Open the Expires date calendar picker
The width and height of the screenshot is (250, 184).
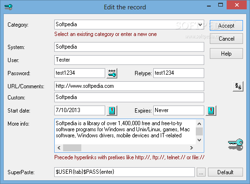tap(211, 111)
